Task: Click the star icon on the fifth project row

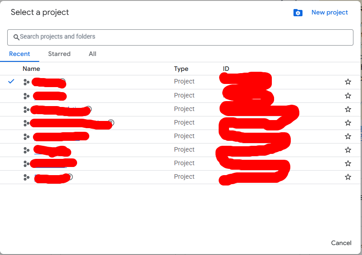Action: (348, 136)
